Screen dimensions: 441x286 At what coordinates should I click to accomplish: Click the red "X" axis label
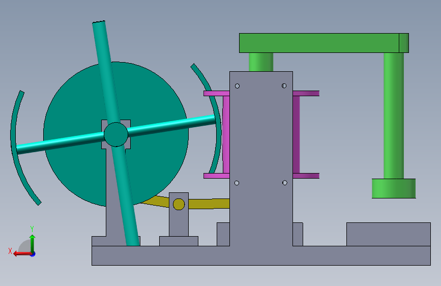[x=10, y=251]
